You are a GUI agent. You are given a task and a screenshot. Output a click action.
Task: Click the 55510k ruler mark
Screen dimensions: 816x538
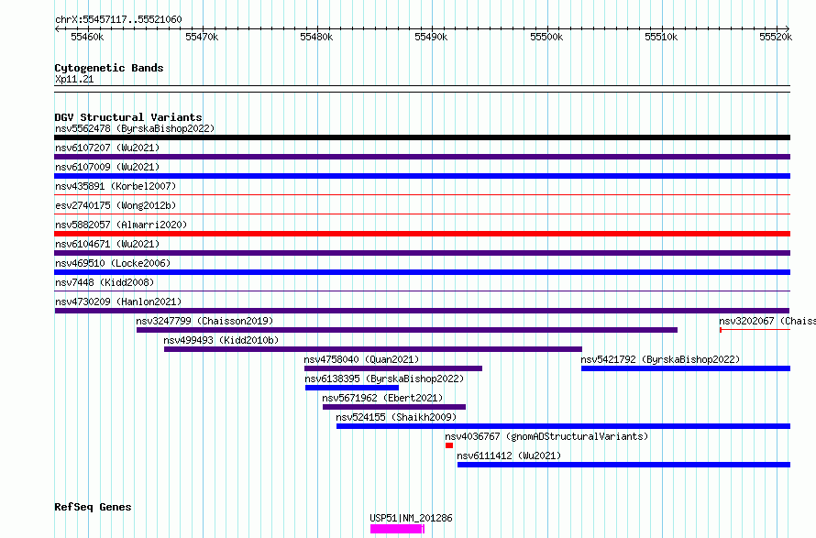(661, 37)
